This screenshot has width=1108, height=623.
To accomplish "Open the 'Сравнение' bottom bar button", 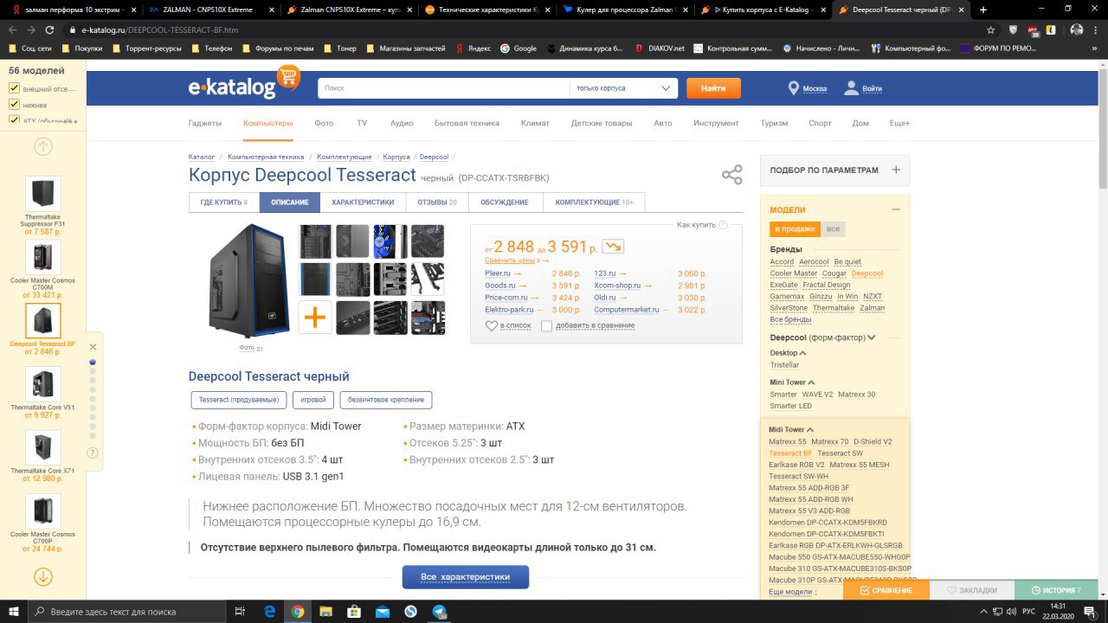I will (x=886, y=590).
